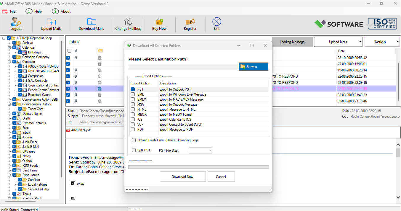Click the eFax broken image icon
Screen dimensions: 401x211
pos(73,184)
